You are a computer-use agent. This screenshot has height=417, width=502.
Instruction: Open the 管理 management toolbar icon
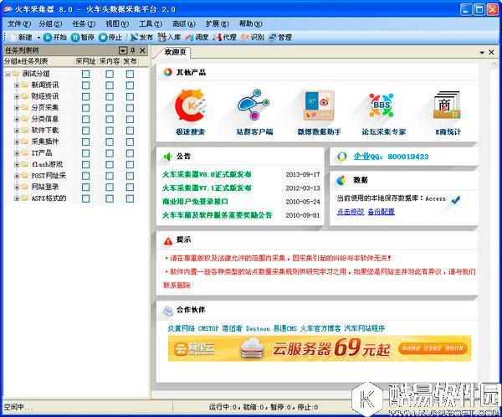click(280, 37)
